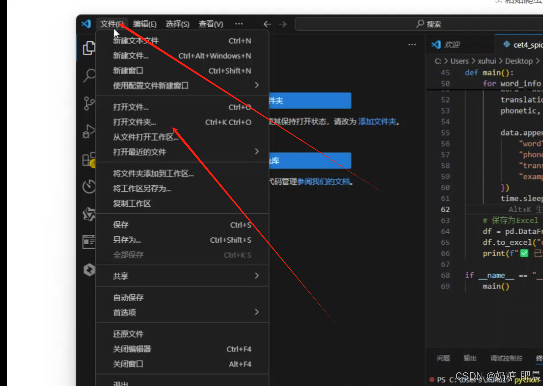Open the Search icon in activity bar
Image resolution: width=543 pixels, height=386 pixels.
(x=89, y=75)
